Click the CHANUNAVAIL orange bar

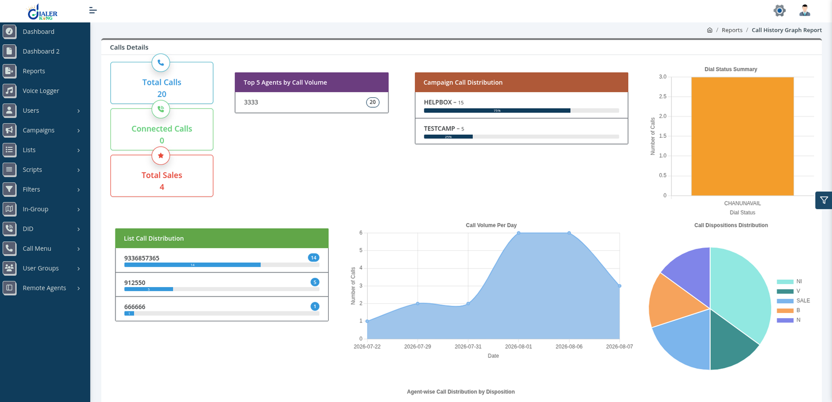742,136
